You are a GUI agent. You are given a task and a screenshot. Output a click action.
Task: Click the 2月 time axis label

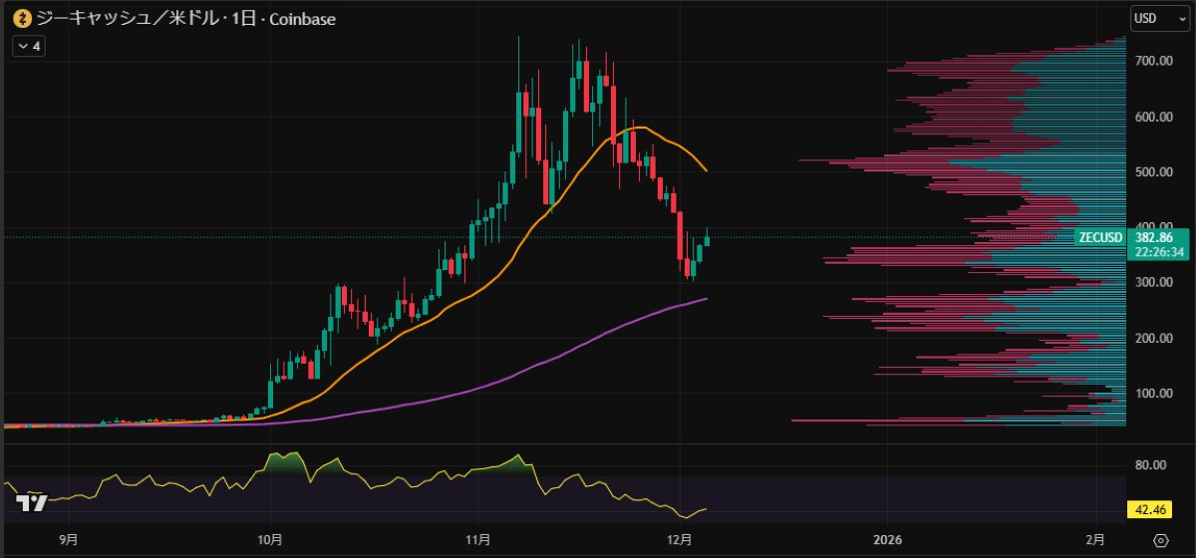pos(1094,540)
